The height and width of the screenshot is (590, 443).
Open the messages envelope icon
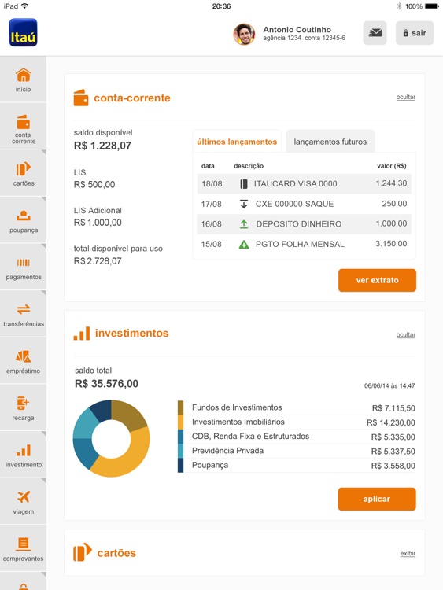[x=375, y=33]
